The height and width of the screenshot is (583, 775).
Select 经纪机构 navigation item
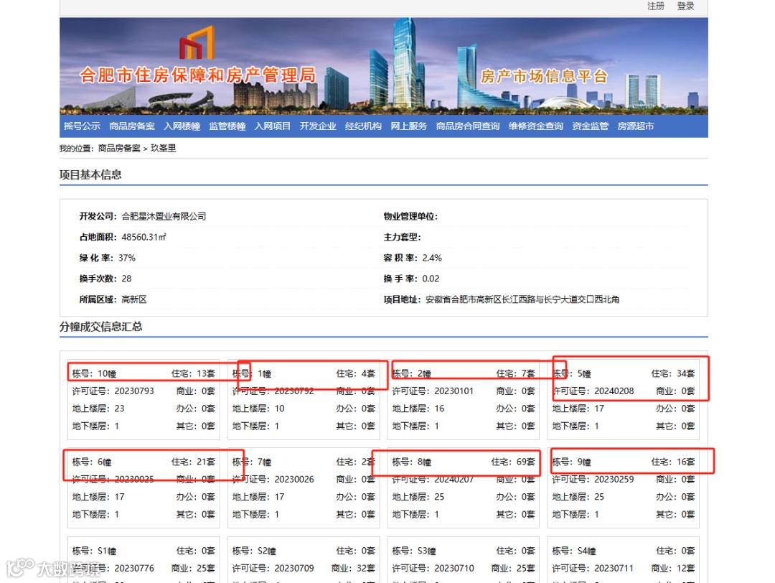click(363, 126)
